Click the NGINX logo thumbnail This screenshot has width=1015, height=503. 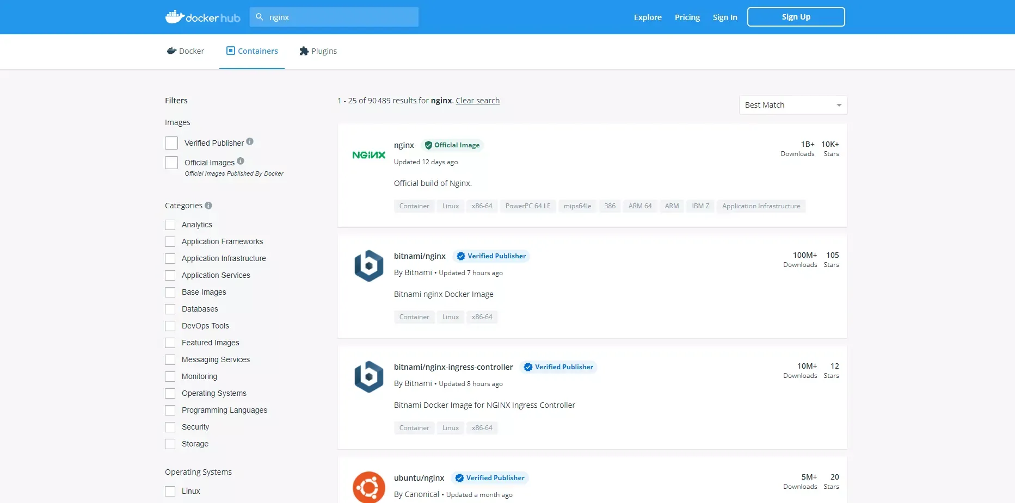368,154
